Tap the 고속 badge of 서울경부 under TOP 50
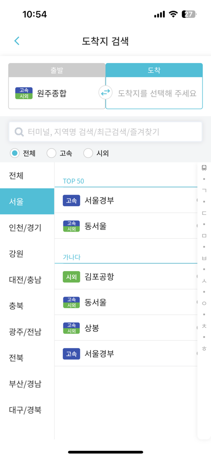The width and height of the screenshot is (211, 458). coord(71,200)
